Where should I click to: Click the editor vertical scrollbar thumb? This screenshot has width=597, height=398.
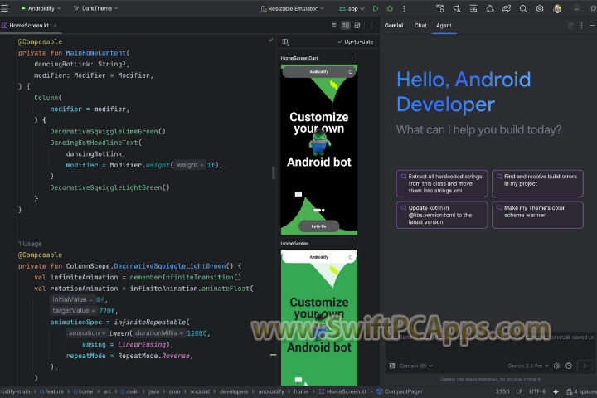(x=273, y=172)
